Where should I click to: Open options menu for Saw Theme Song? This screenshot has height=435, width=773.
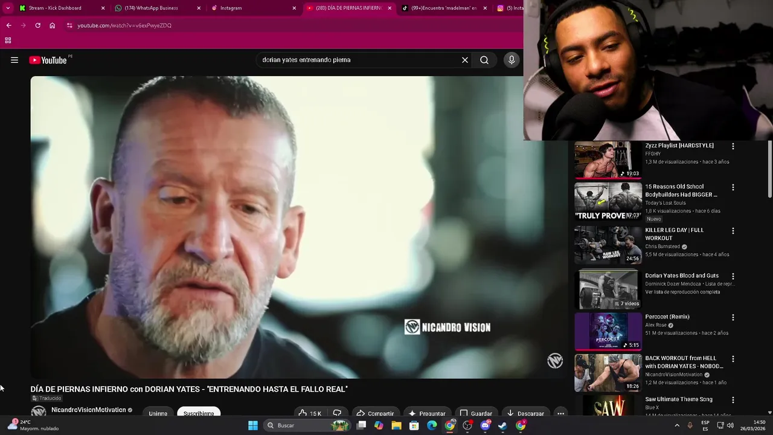point(733,400)
